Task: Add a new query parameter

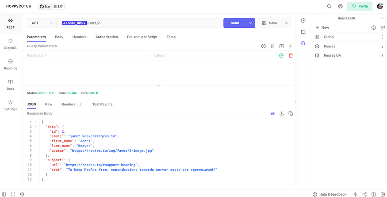Action: 291,46
